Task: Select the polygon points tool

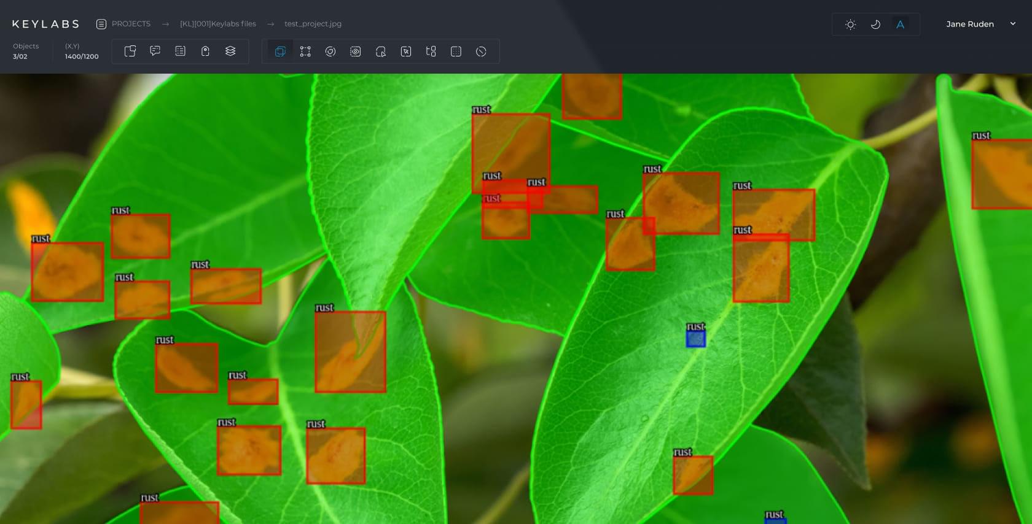Action: [305, 52]
